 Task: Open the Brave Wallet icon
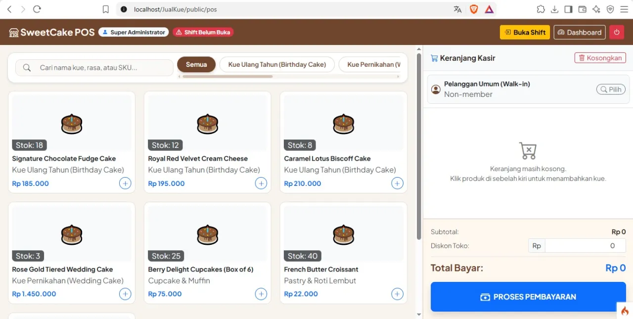tap(582, 9)
